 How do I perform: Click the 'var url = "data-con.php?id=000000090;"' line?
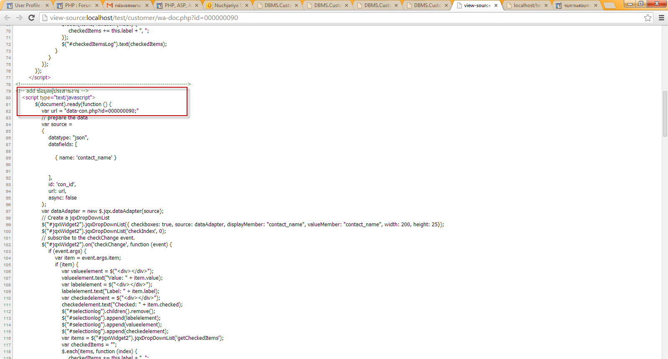tap(90, 111)
